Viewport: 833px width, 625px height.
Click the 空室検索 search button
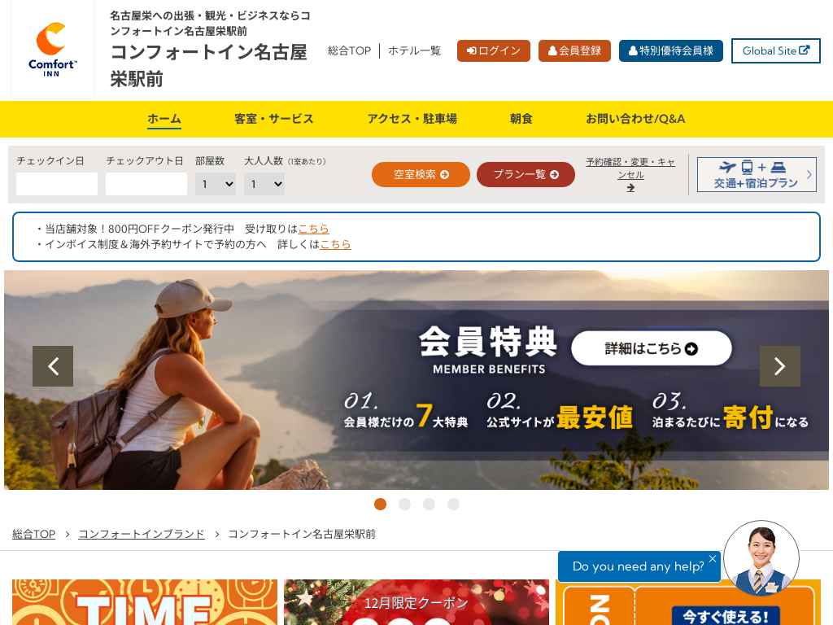(x=421, y=174)
